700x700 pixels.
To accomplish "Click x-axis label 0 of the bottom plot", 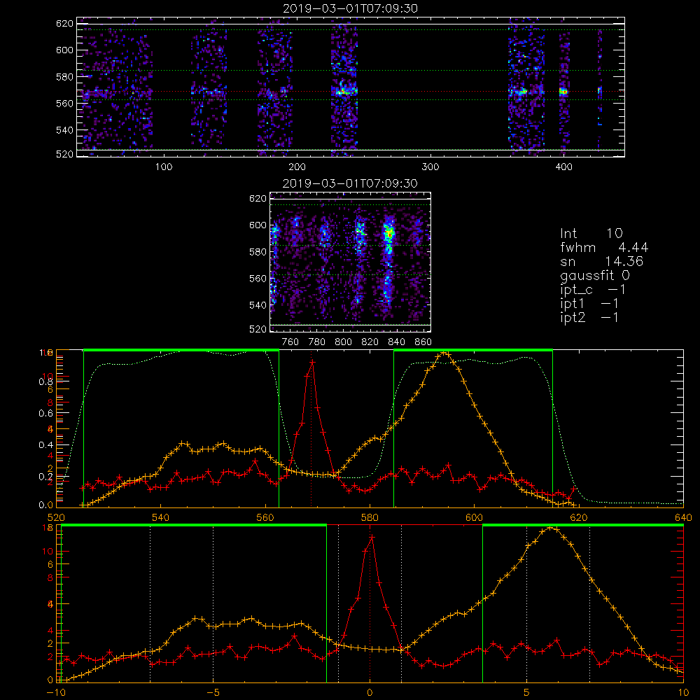I will coord(370,692).
